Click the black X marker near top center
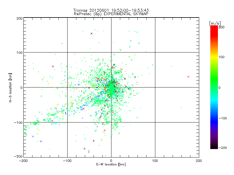 [92, 34]
